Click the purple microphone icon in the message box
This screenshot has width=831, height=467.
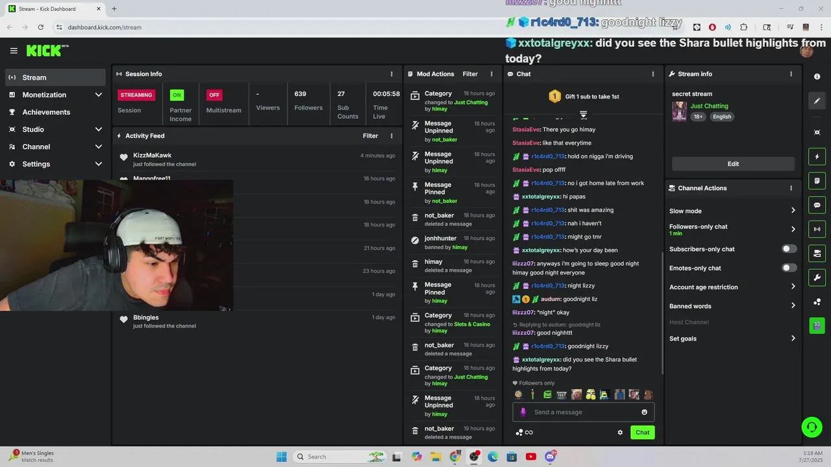[523, 412]
